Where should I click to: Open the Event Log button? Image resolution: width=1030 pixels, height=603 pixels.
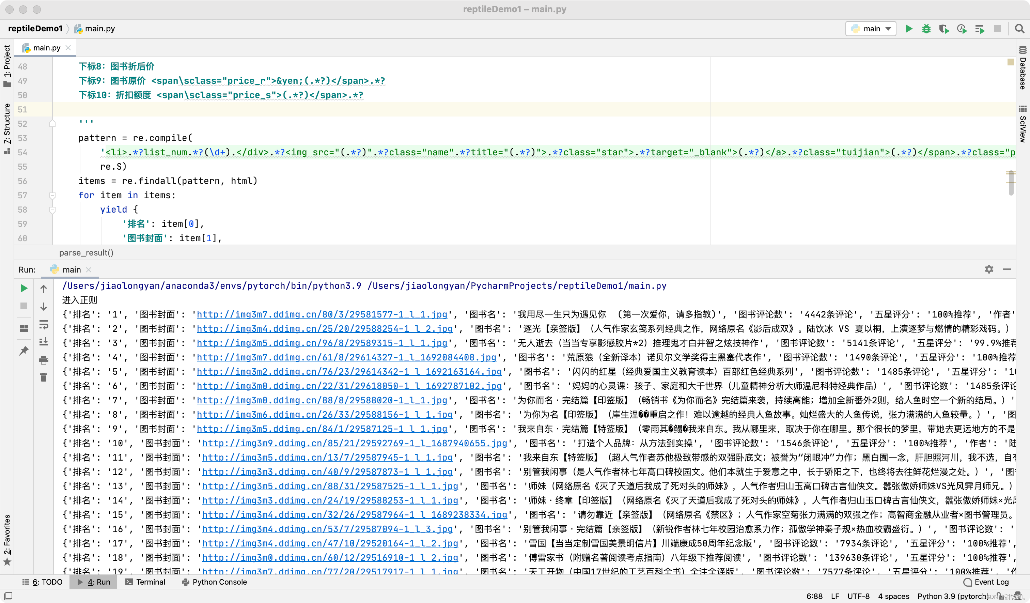pos(986,582)
